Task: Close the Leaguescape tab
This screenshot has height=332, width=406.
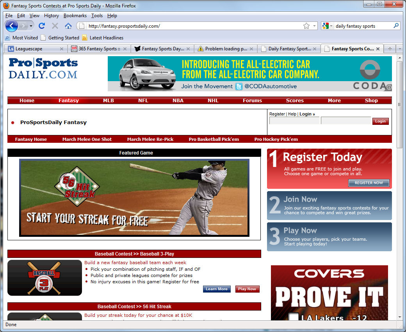Action: pyautogui.click(x=62, y=49)
